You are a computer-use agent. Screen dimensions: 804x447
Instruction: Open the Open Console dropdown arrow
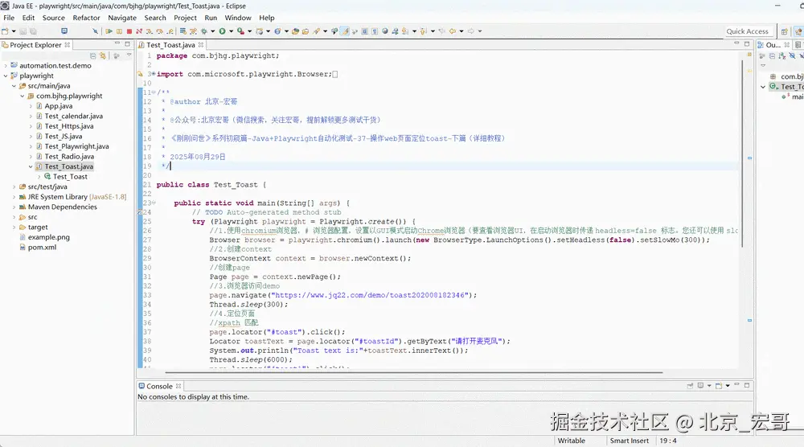point(728,386)
